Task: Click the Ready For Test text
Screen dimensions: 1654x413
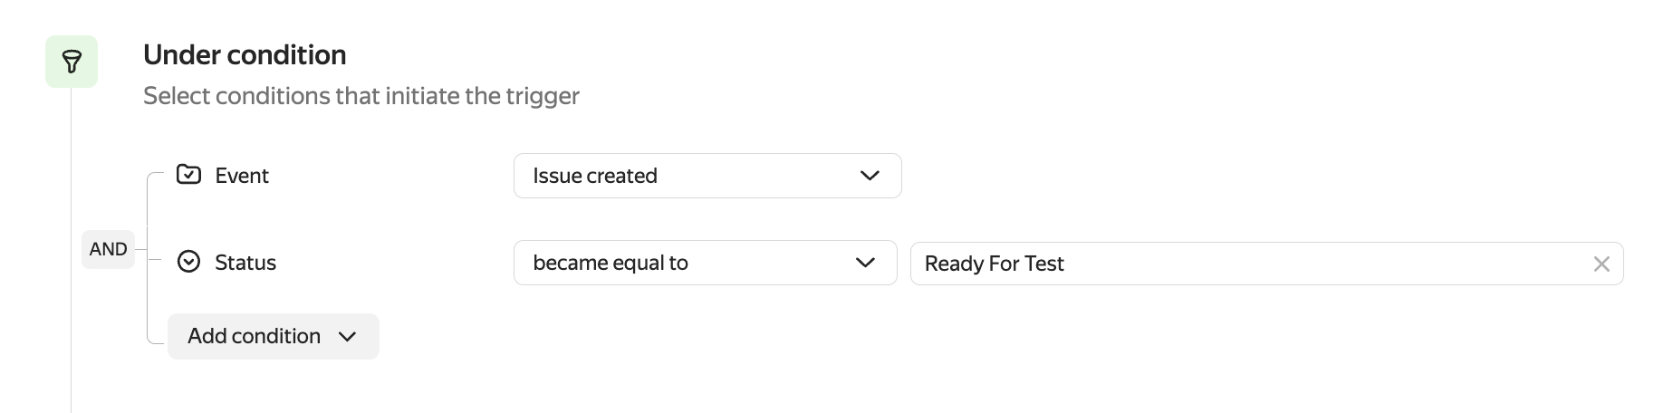Action: [994, 264]
